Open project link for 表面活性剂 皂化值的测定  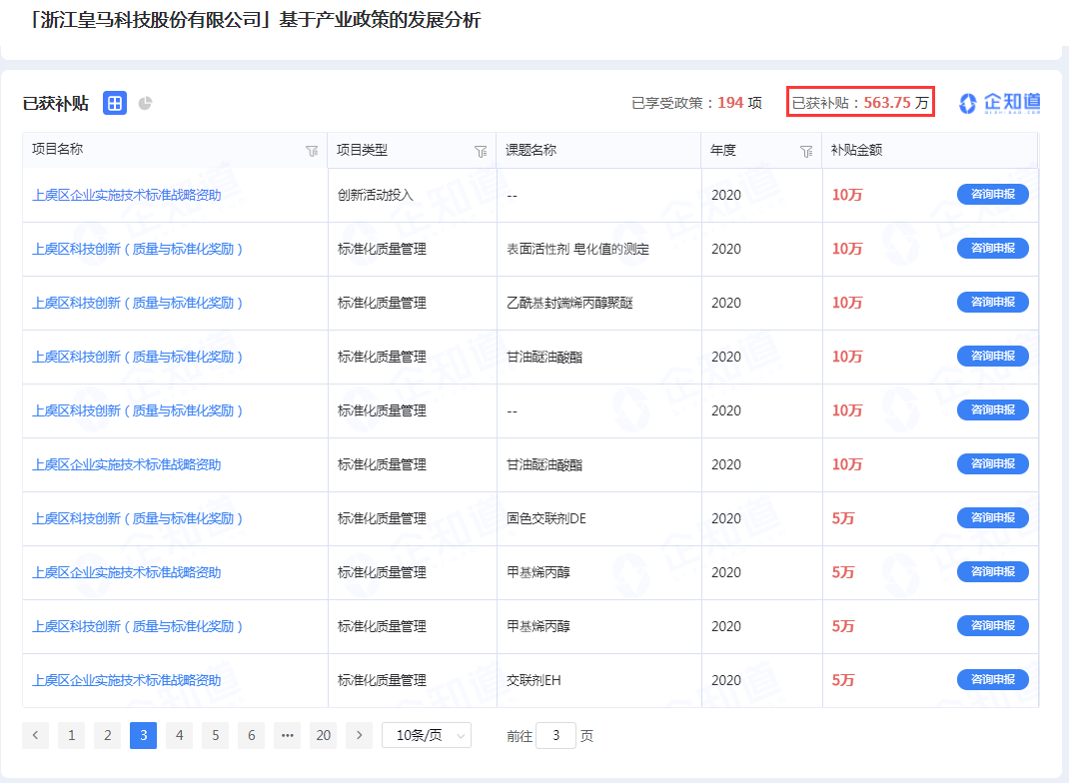[138, 249]
